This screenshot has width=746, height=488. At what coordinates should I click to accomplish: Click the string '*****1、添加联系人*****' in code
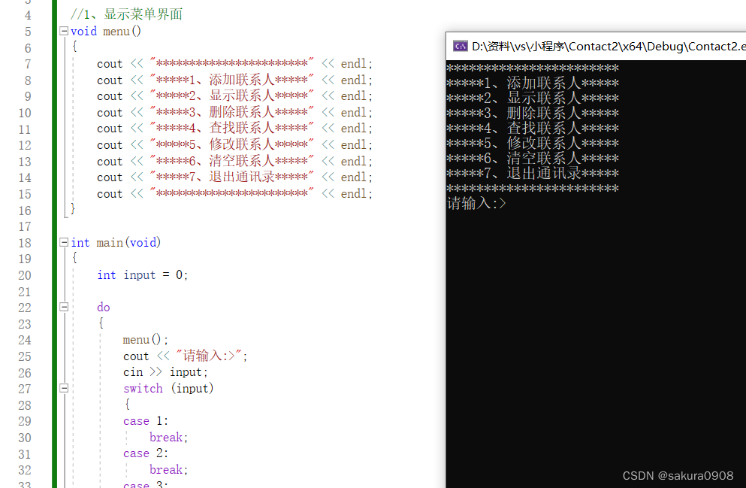pyautogui.click(x=231, y=80)
